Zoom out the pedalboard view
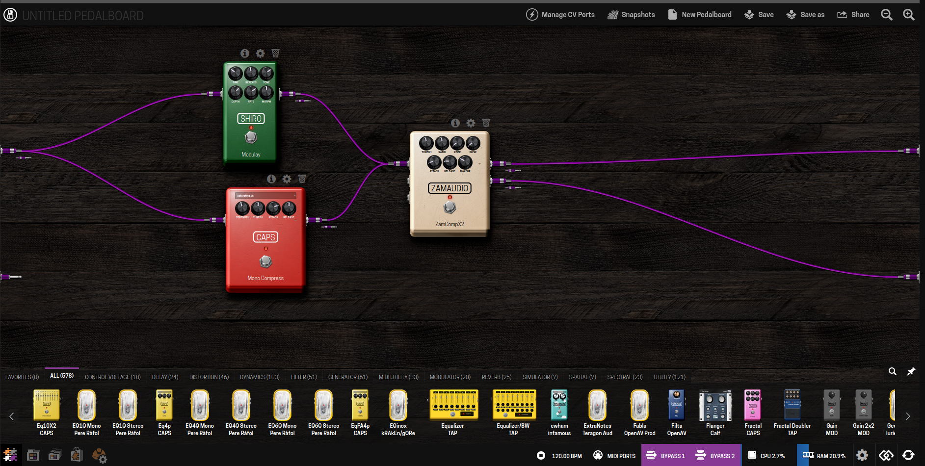Screen dimensions: 925x466 [887, 15]
